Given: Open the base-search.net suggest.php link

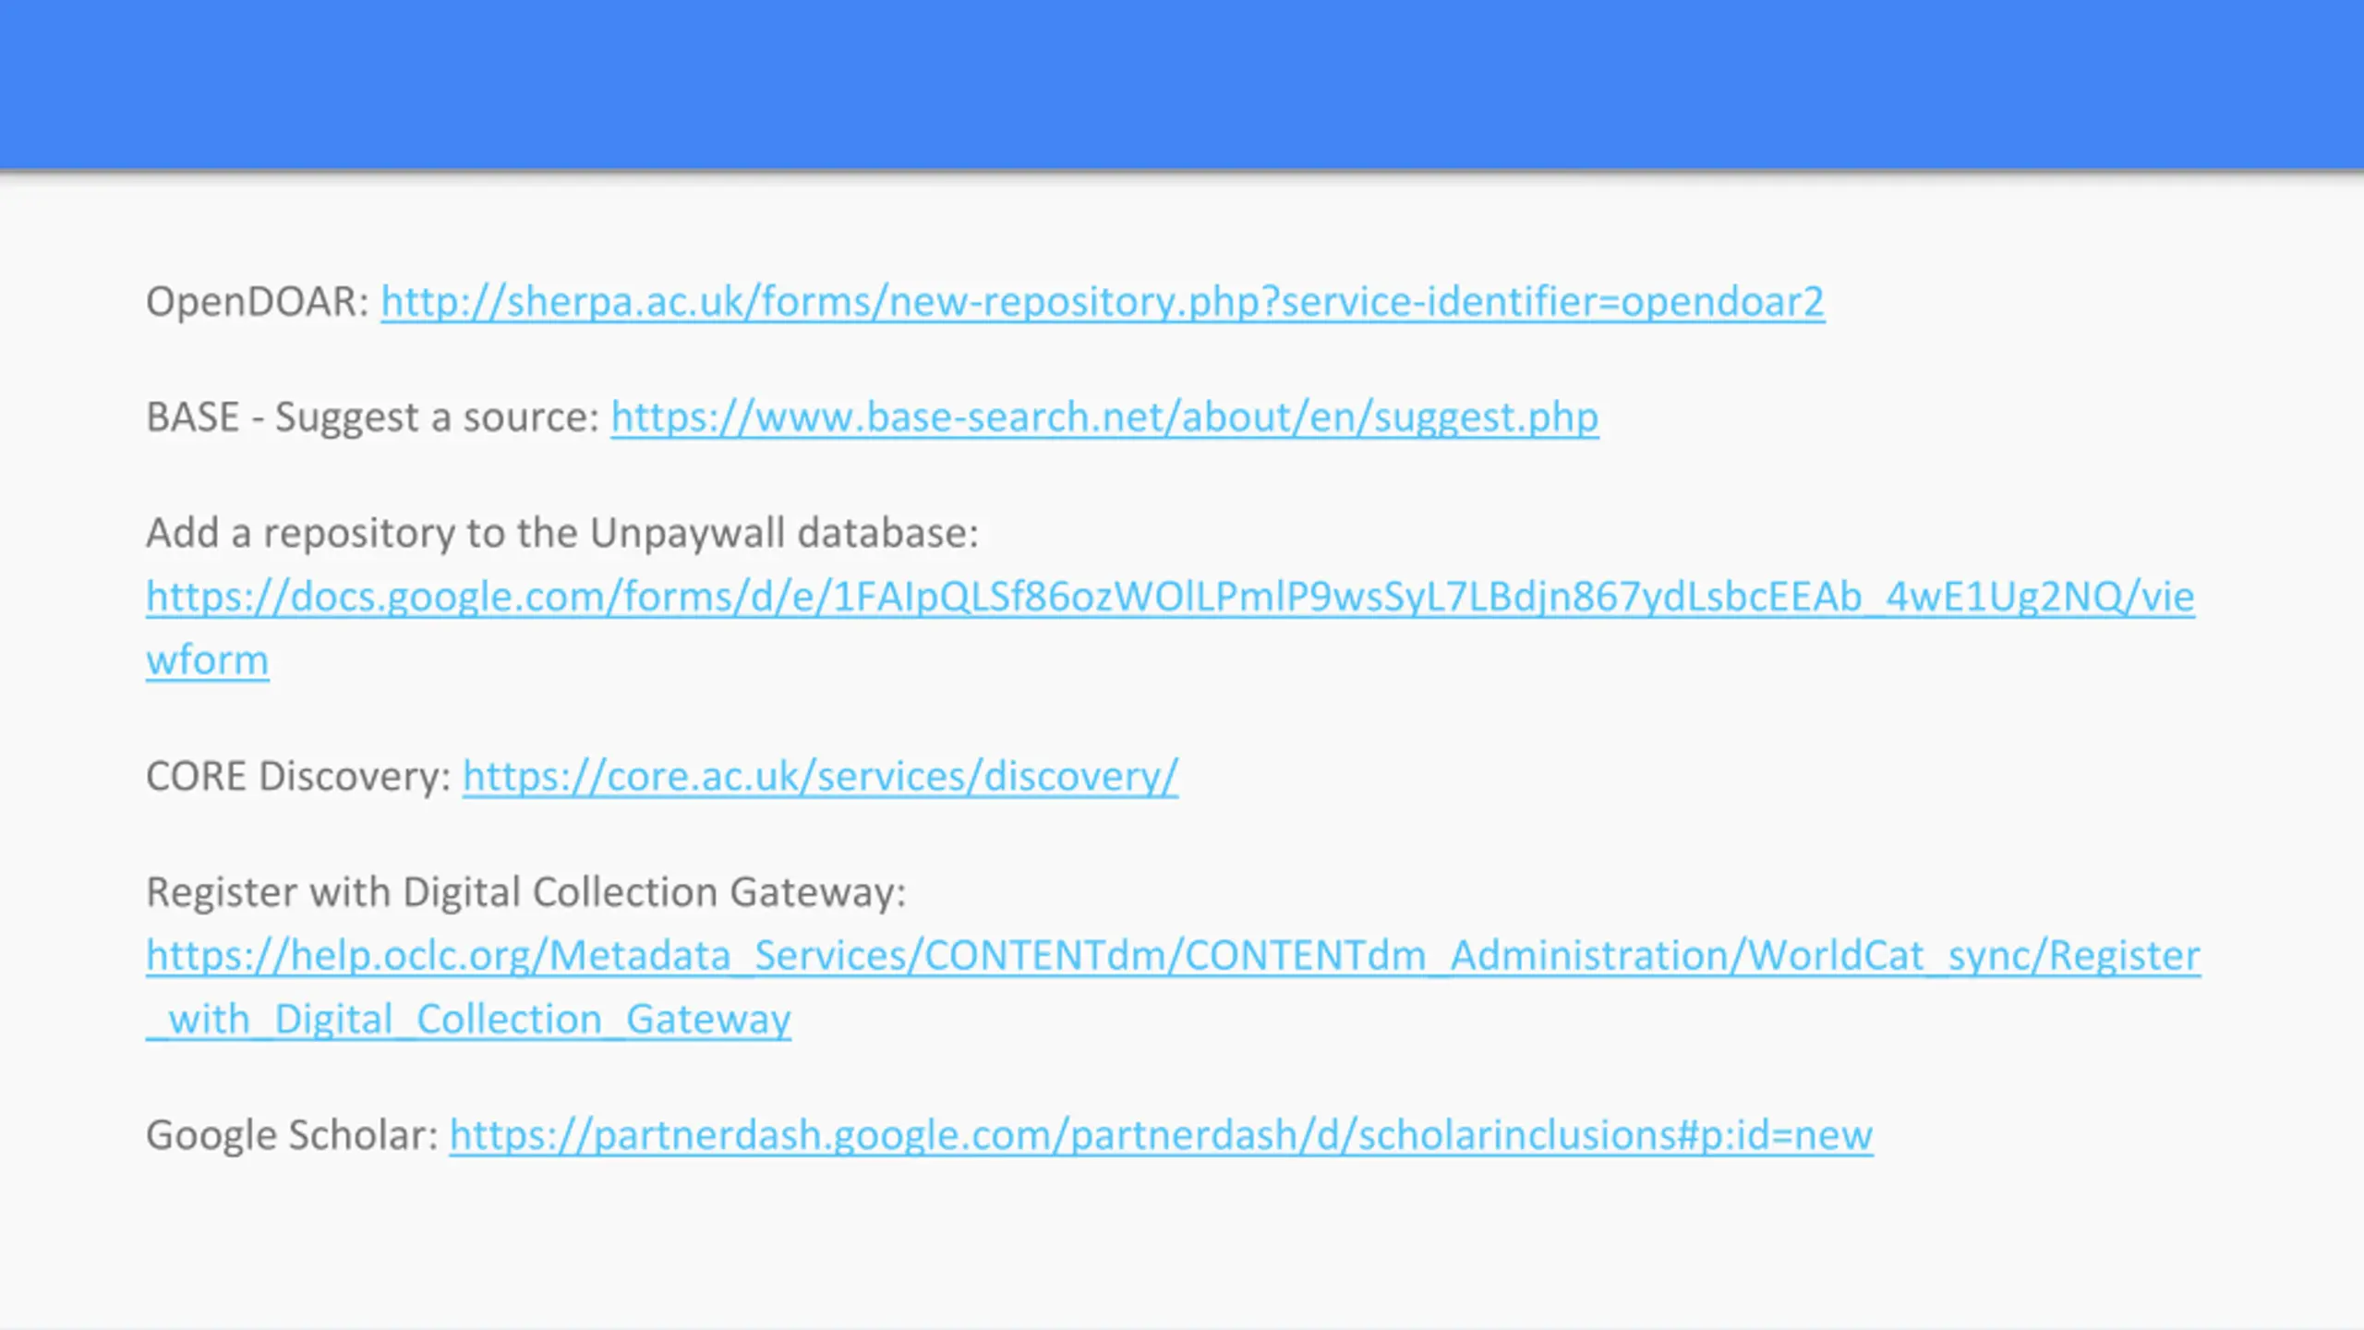Looking at the screenshot, I should click(x=1104, y=417).
